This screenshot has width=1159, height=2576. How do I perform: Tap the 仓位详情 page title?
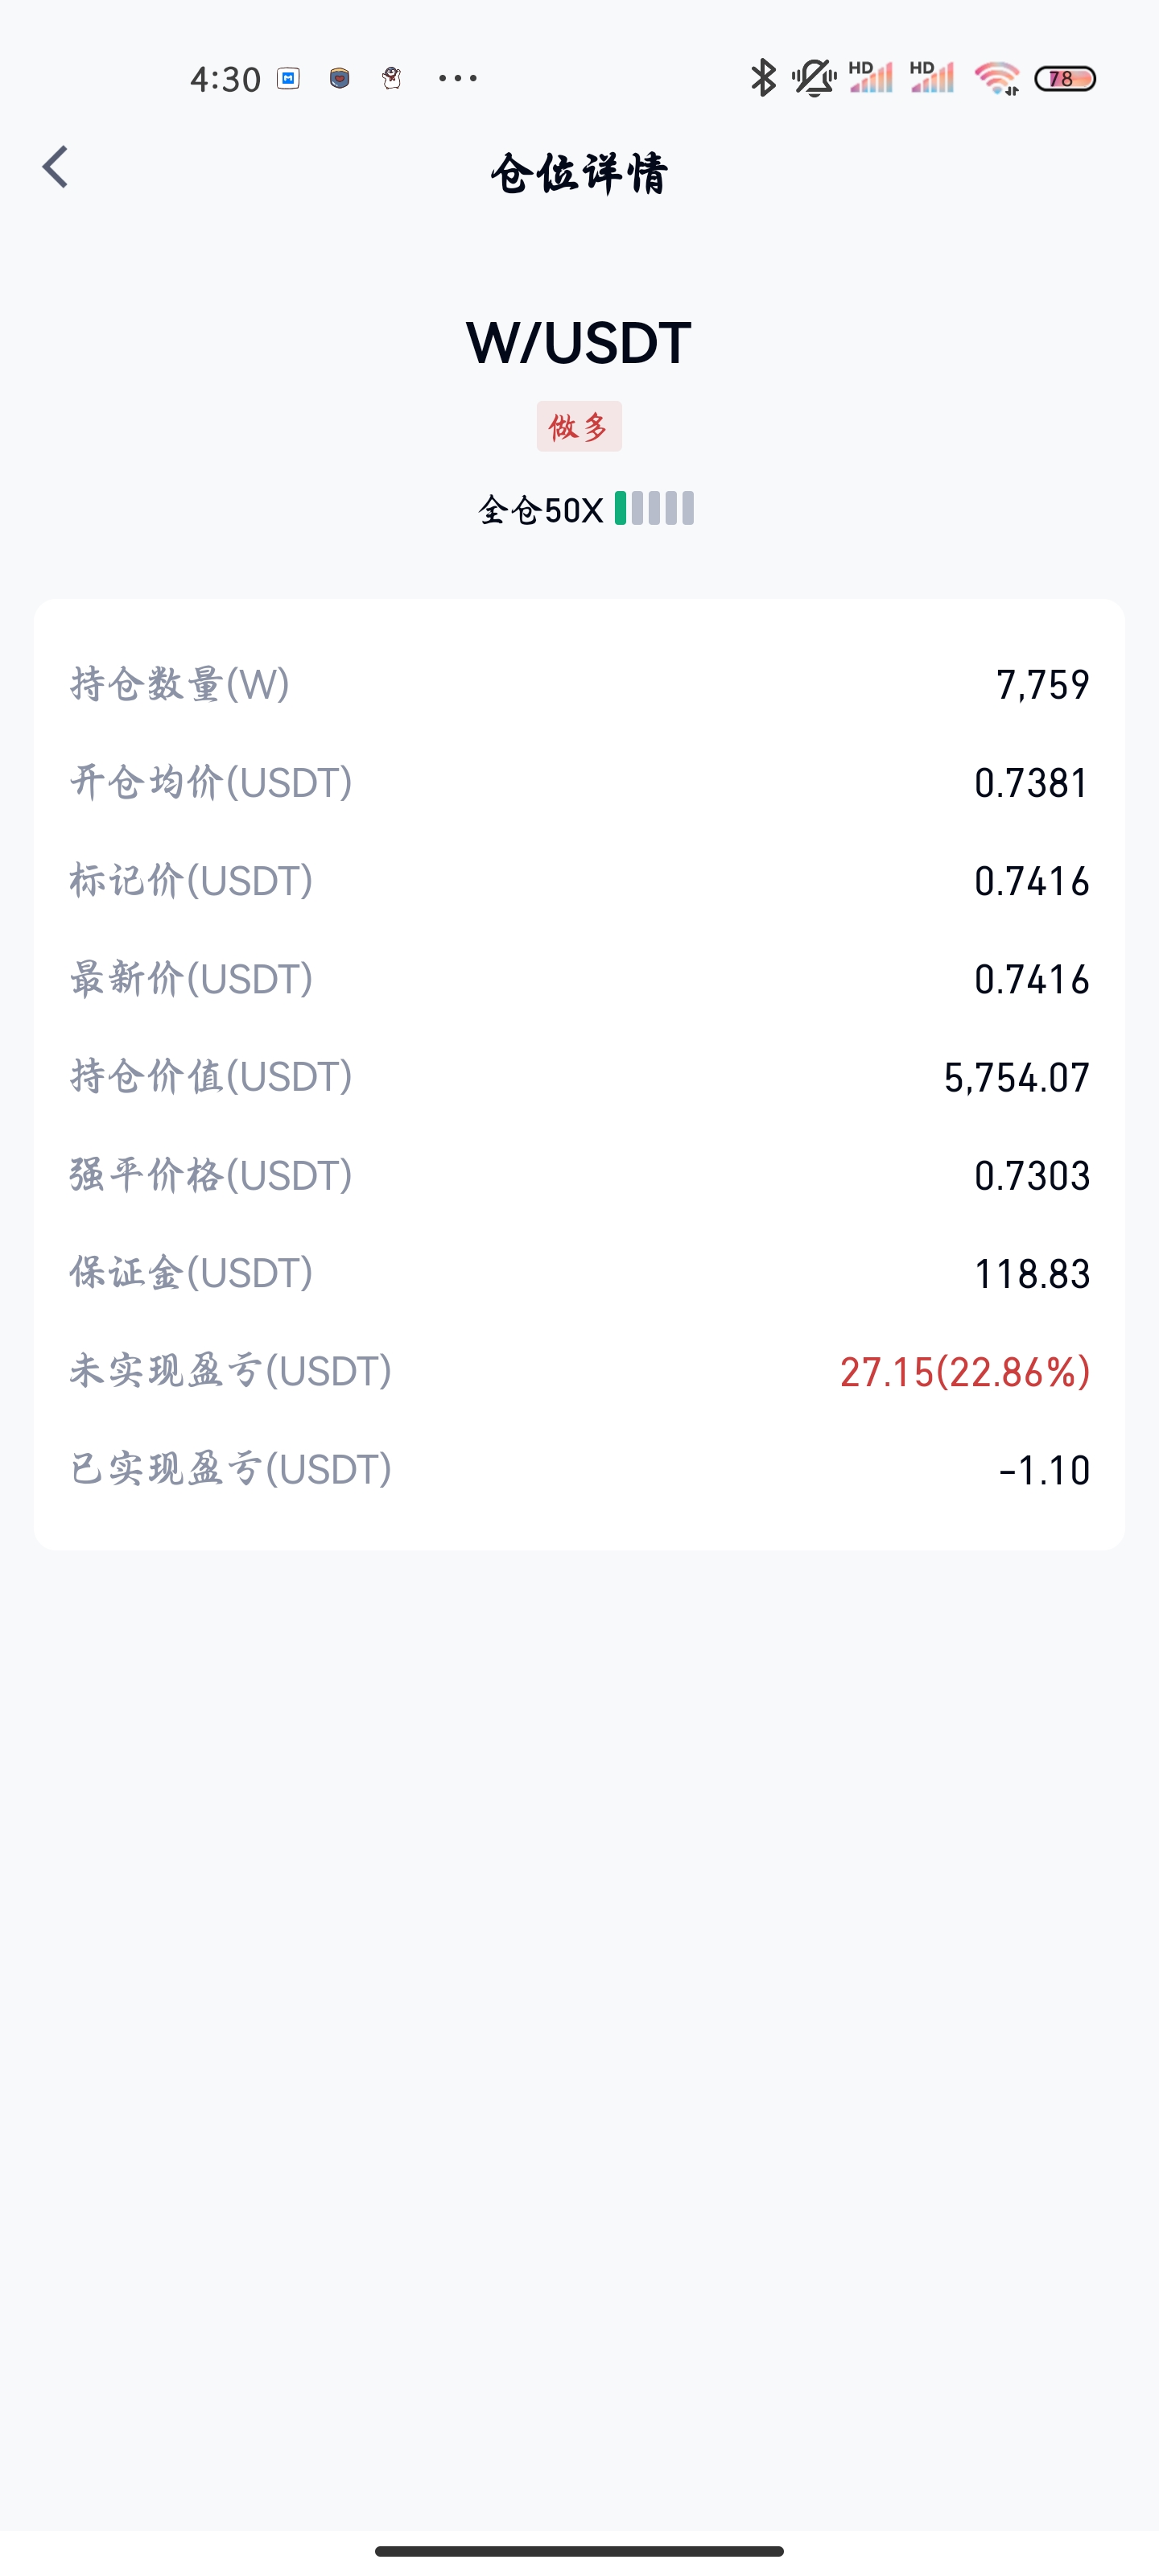click(x=579, y=173)
